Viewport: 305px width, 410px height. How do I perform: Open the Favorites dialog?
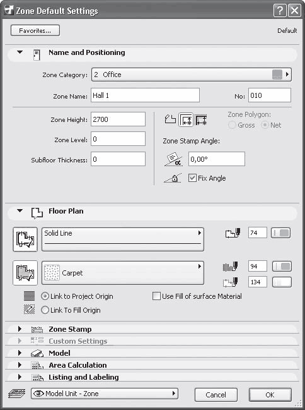(x=35, y=30)
